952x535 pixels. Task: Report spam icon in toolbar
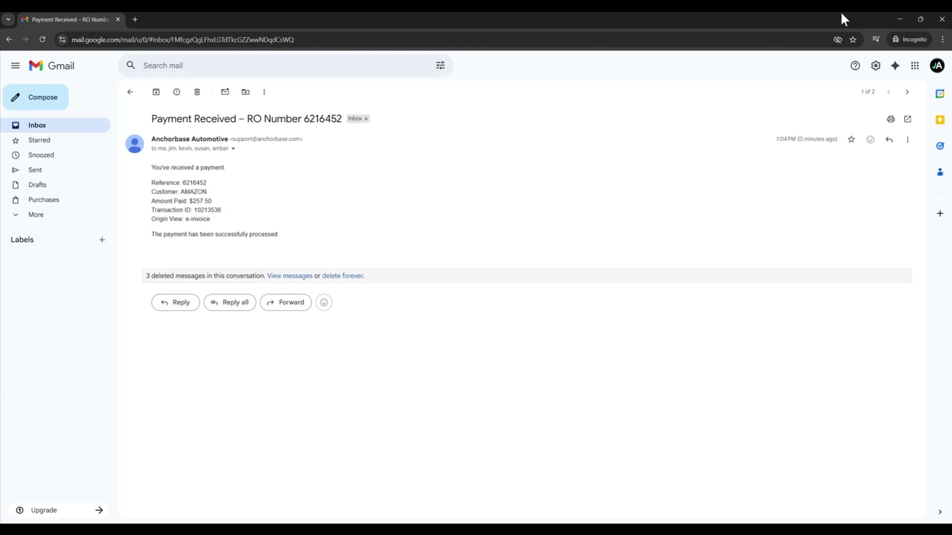[x=177, y=92]
